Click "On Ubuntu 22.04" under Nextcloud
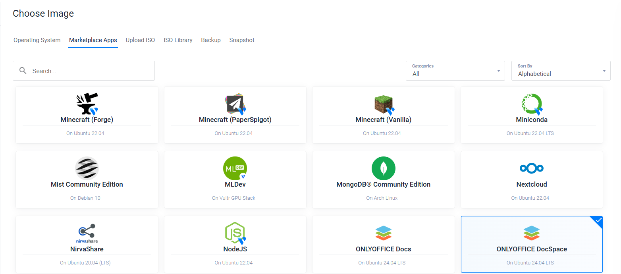 pyautogui.click(x=530, y=198)
